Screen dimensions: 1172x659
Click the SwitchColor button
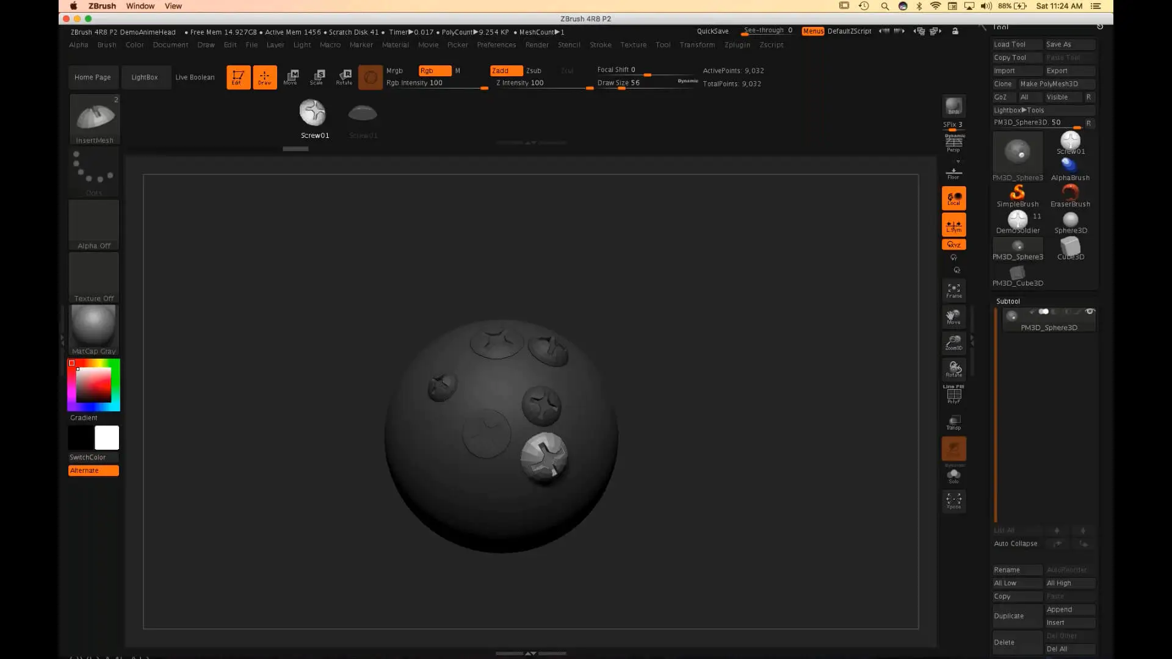click(x=93, y=457)
